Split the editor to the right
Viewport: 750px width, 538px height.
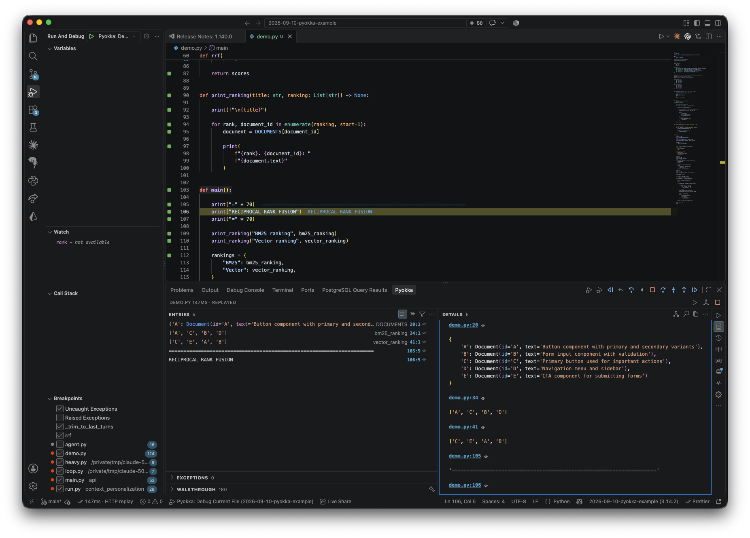[x=709, y=36]
